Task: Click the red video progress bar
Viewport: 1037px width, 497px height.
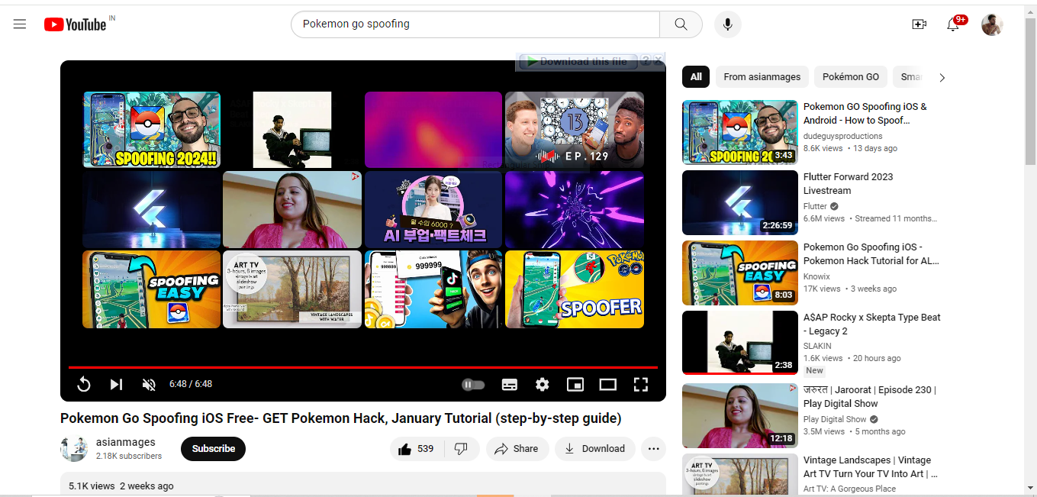Action: coord(363,367)
